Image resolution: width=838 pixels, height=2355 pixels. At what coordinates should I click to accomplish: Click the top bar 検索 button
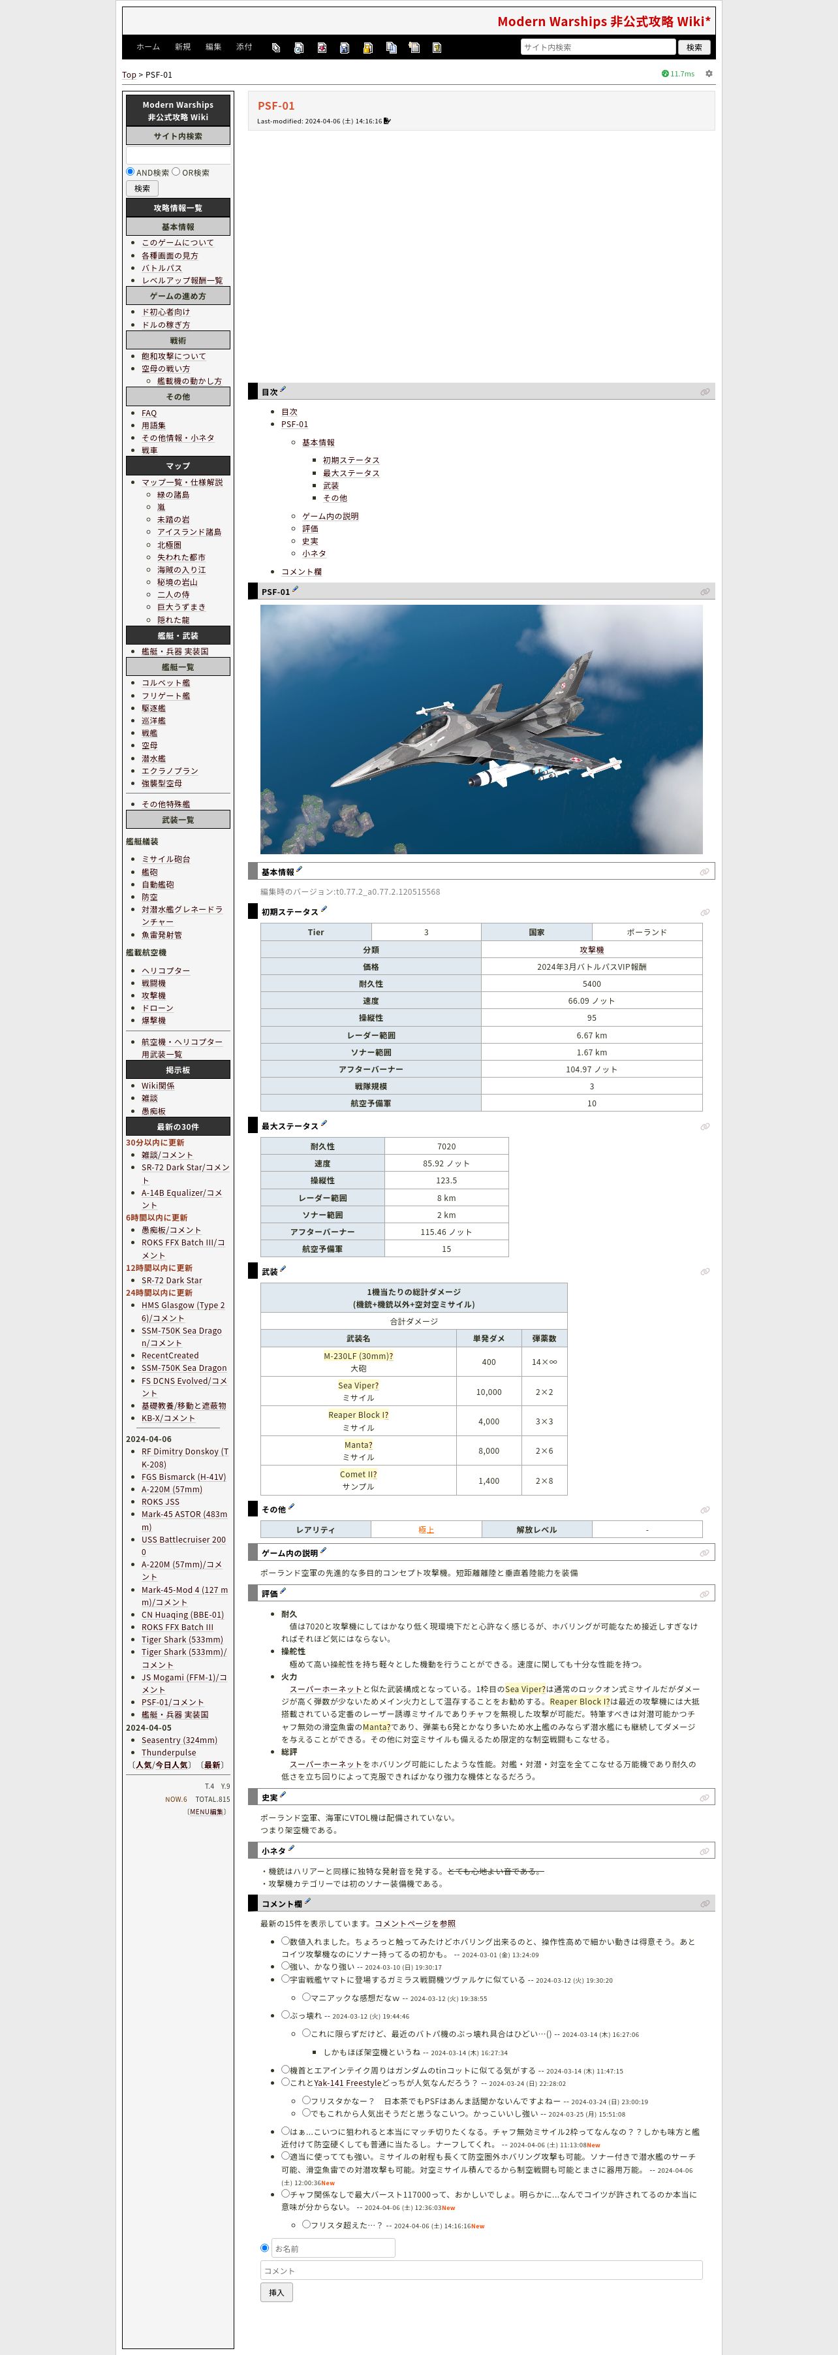point(694,46)
